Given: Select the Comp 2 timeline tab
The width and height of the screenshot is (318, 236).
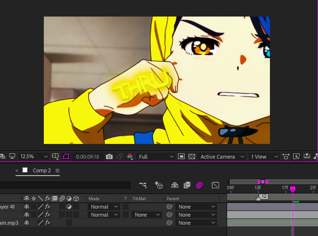Looking at the screenshot, I should [x=42, y=170].
